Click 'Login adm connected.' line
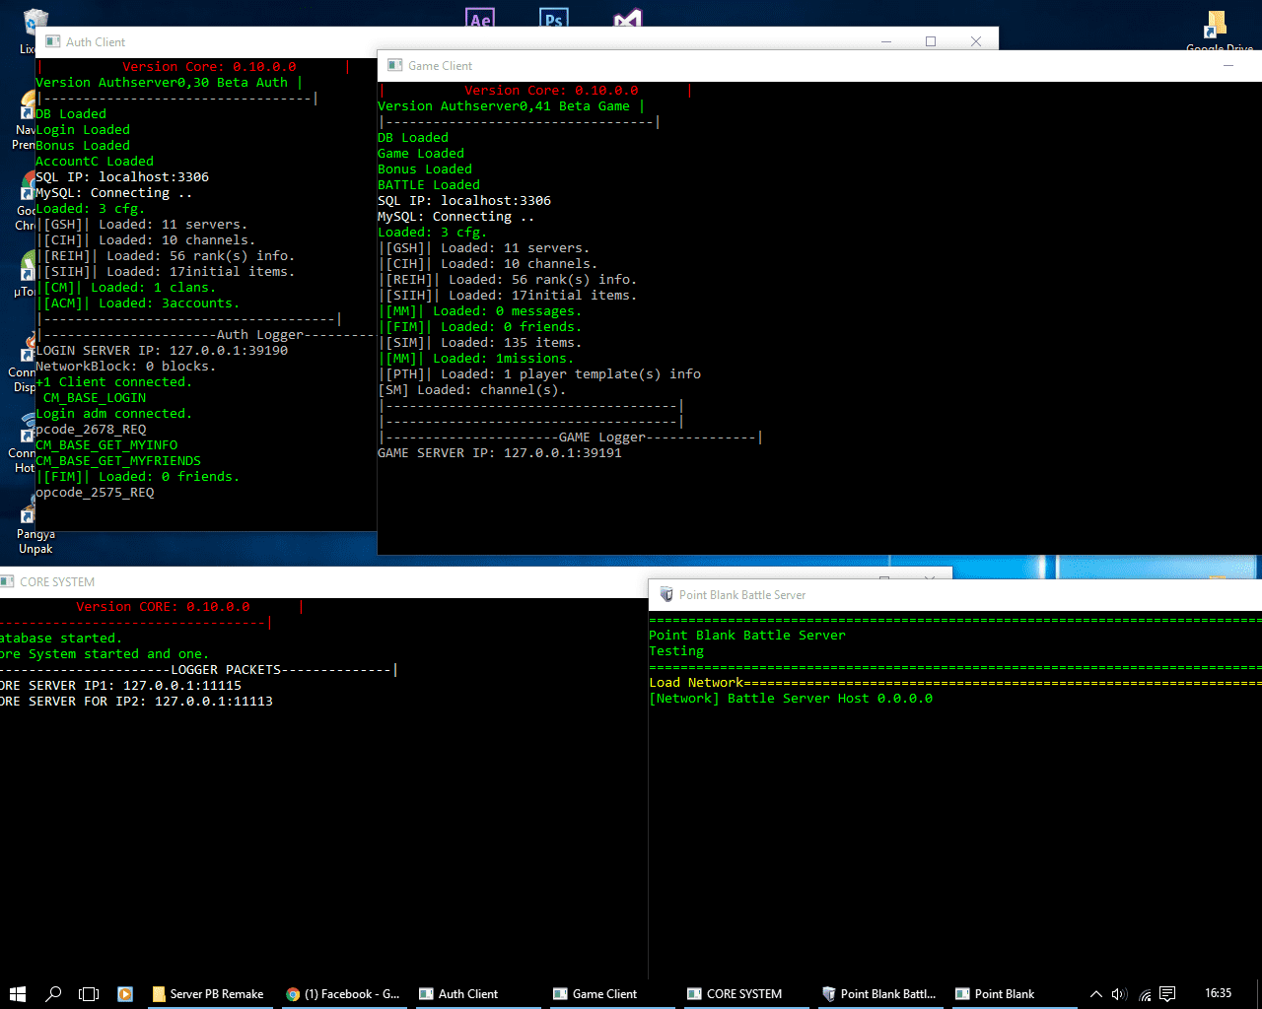 (x=114, y=413)
